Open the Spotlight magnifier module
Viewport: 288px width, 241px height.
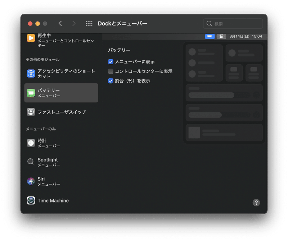pos(31,162)
